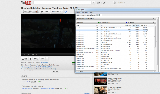Click the network activity list scroll-down arrow
The width and height of the screenshot is (160, 94).
click(155, 69)
